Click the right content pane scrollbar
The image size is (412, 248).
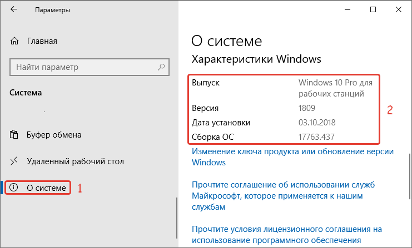pyautogui.click(x=410, y=176)
